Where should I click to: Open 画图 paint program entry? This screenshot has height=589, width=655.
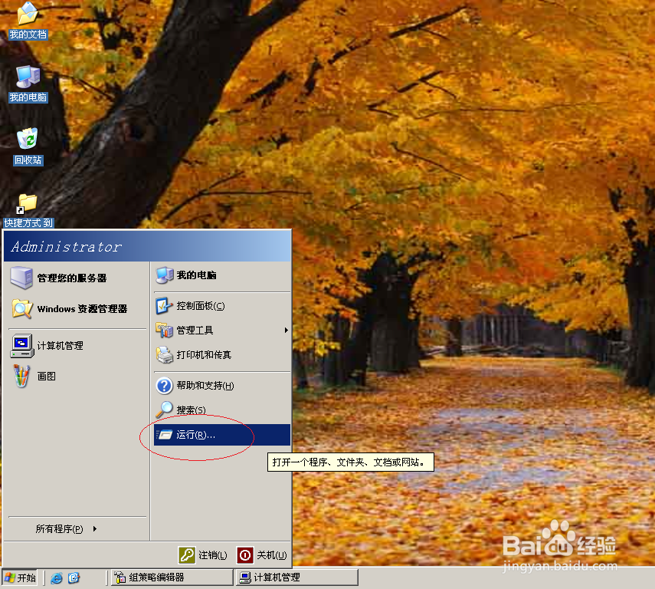[x=77, y=376]
